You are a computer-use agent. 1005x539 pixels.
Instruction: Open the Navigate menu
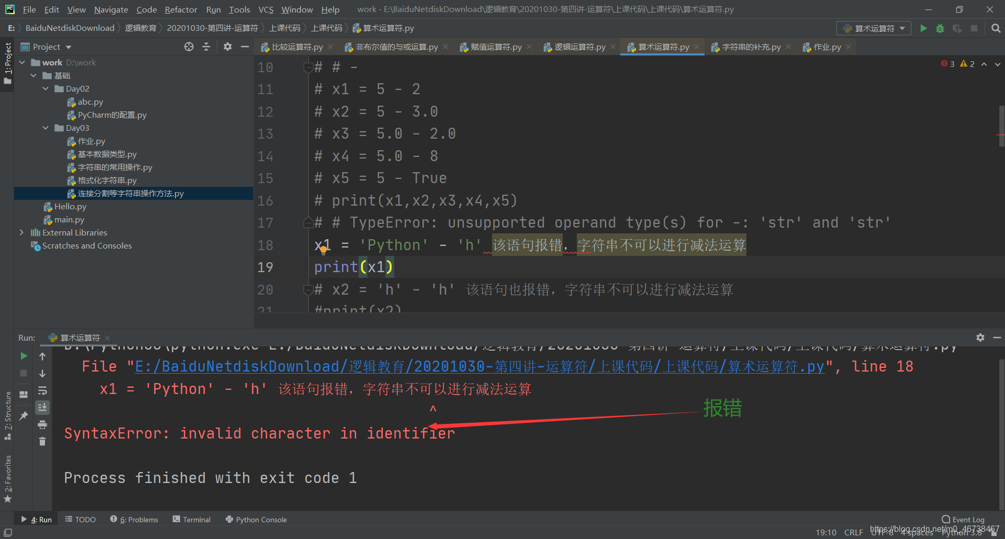click(111, 9)
